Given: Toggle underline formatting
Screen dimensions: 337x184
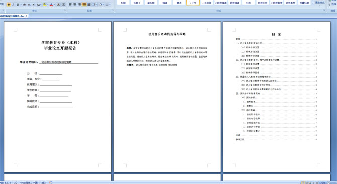Looking at the screenshot, I should (18, 5).
